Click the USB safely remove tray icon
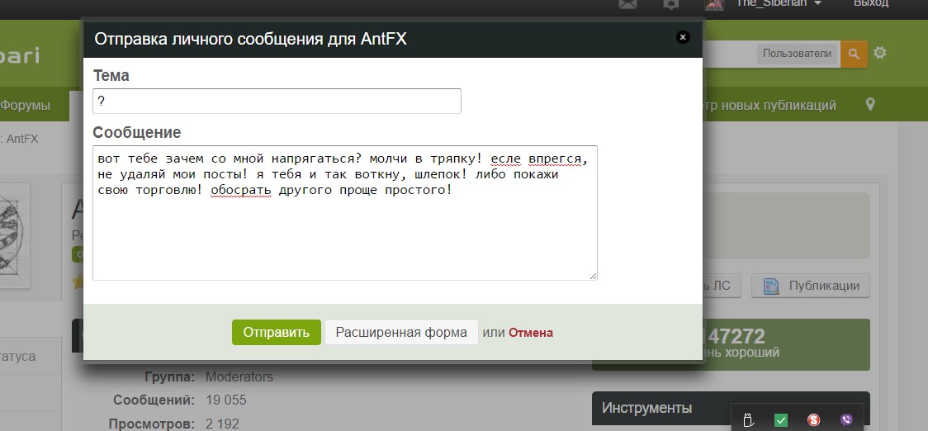 coord(748,419)
